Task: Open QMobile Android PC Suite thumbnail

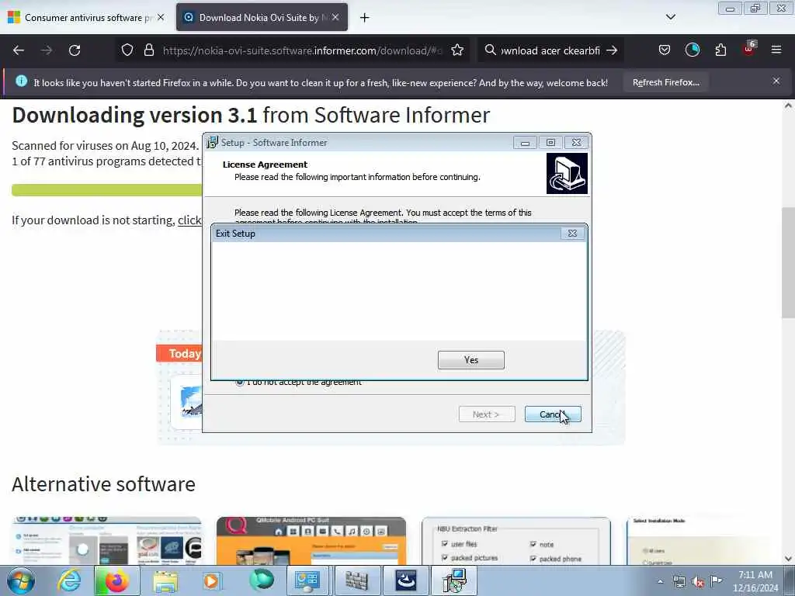Action: click(x=311, y=541)
